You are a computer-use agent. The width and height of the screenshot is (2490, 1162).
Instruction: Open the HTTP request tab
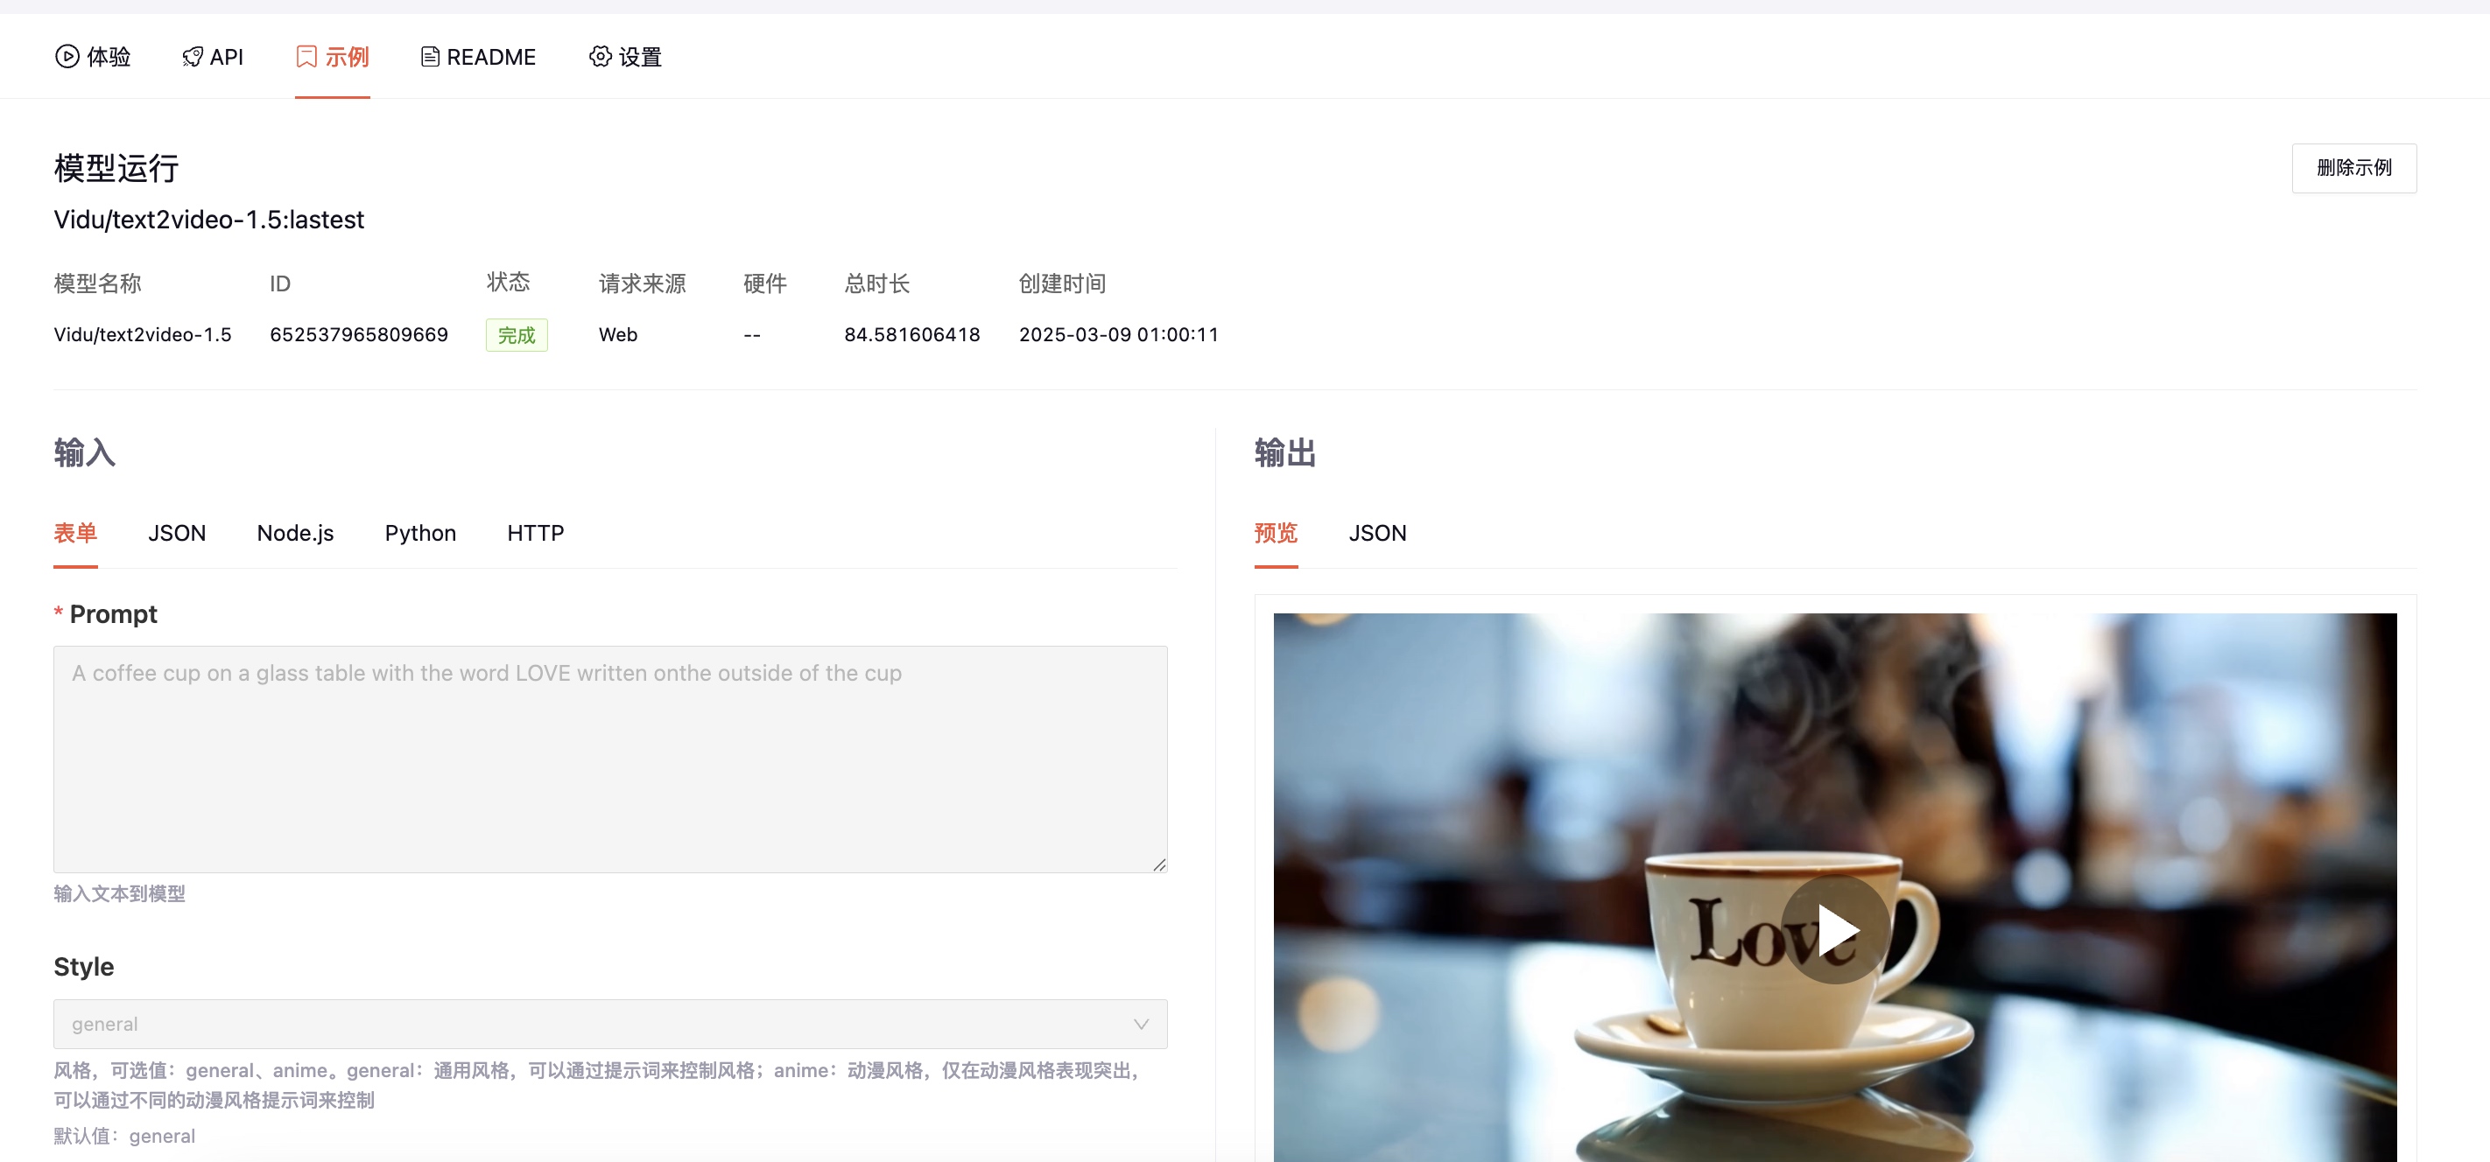[535, 533]
